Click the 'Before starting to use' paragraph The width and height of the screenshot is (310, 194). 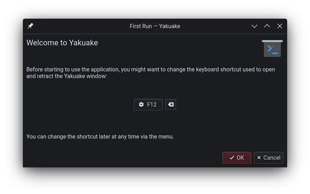click(x=151, y=73)
